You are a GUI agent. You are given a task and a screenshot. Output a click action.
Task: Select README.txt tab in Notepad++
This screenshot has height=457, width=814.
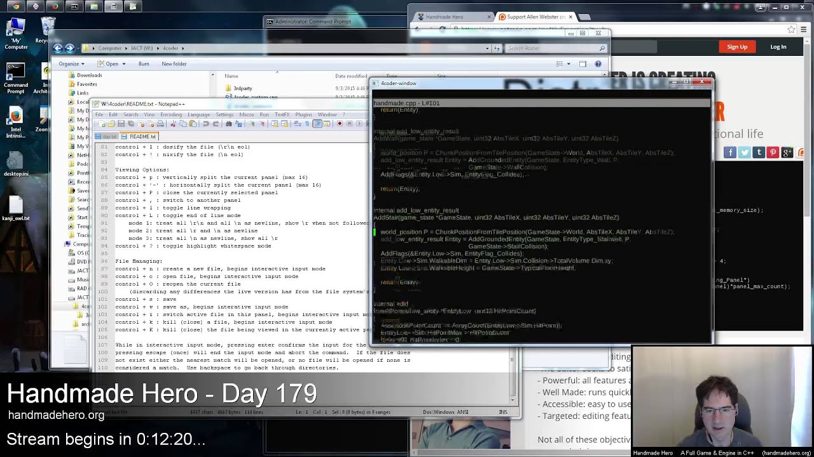139,136
